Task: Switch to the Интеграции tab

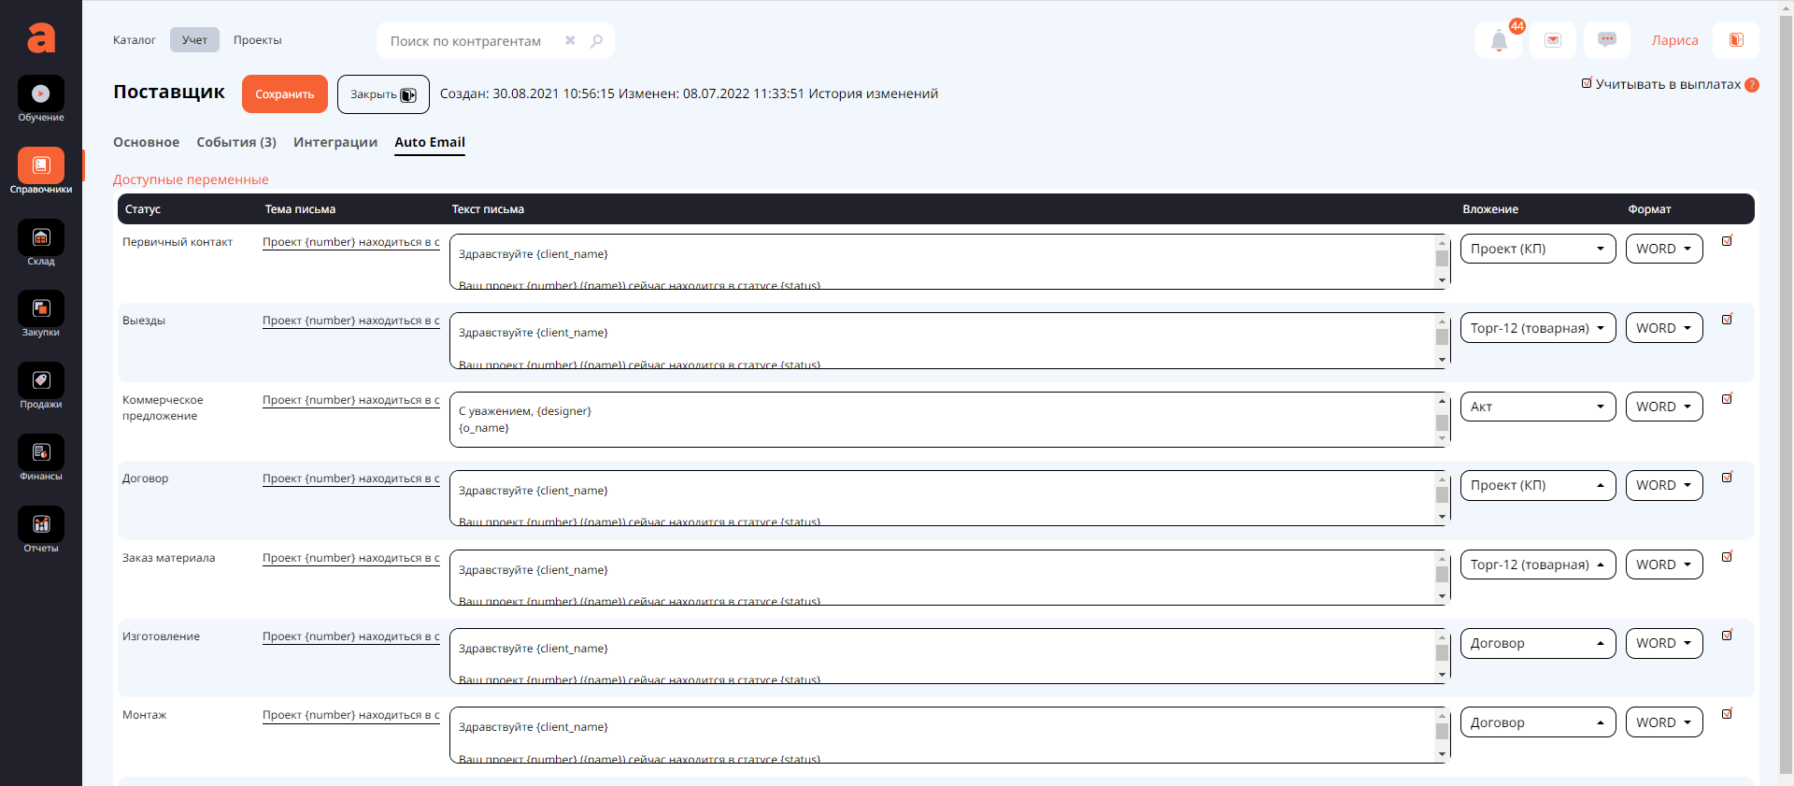Action: [335, 142]
